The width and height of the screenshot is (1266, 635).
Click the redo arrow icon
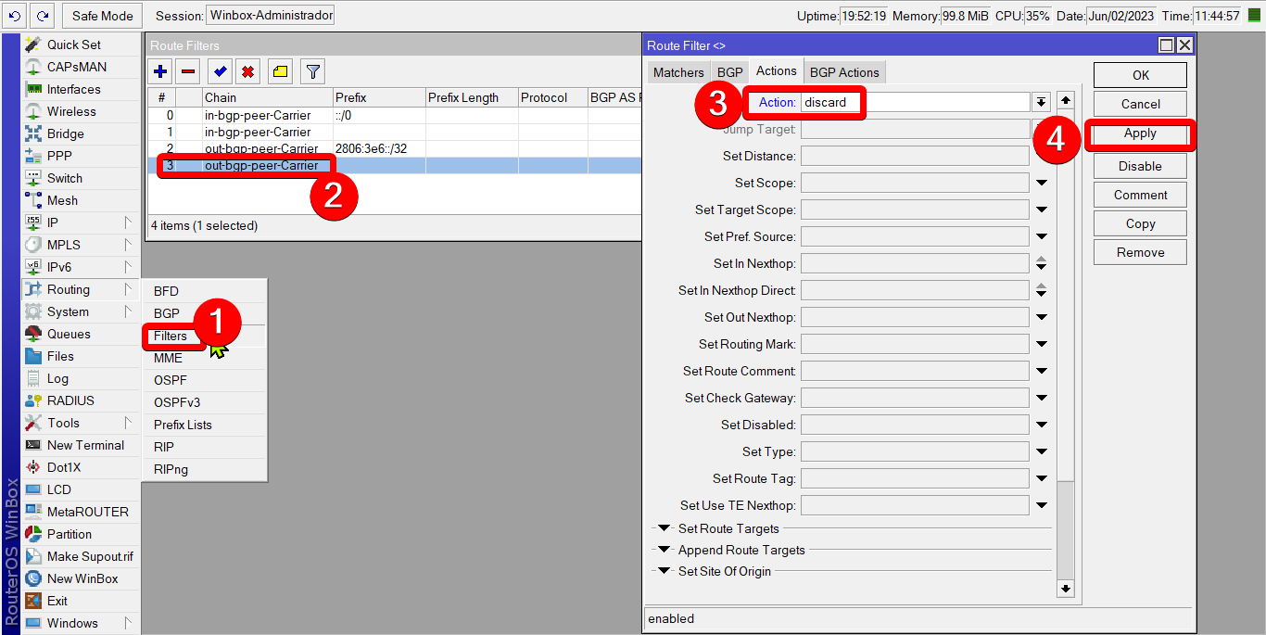(42, 15)
